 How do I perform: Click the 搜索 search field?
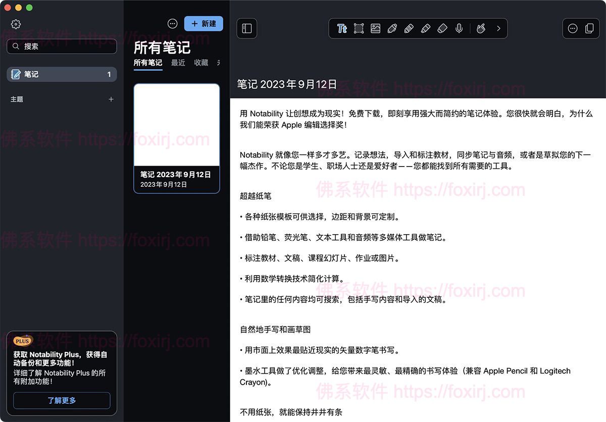(62, 46)
